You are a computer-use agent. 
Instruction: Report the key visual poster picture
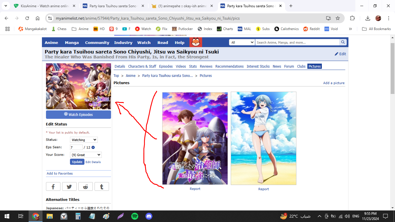coord(195,189)
